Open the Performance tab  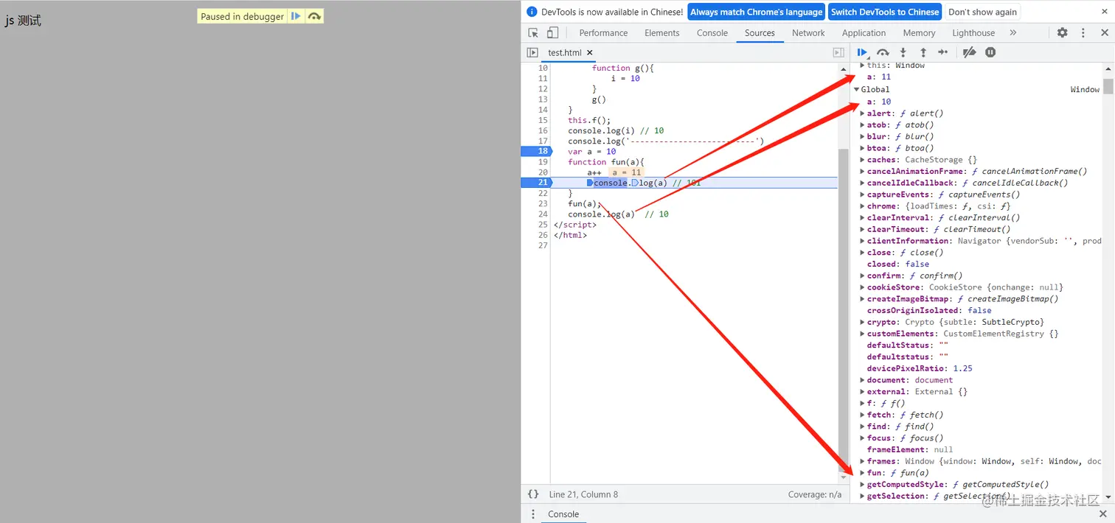[x=603, y=32]
